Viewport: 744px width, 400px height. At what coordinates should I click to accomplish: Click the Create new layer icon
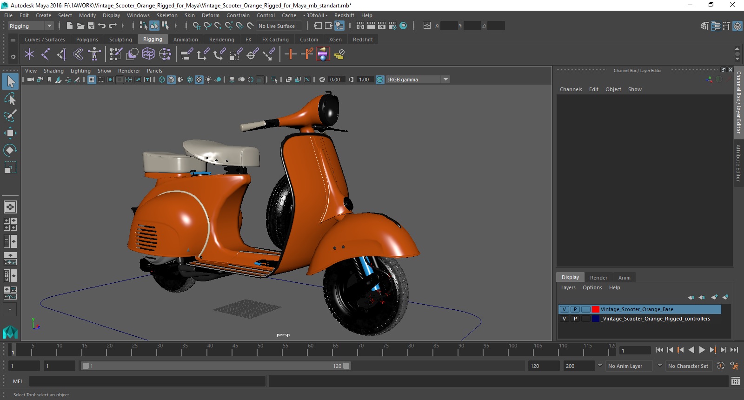pos(715,297)
